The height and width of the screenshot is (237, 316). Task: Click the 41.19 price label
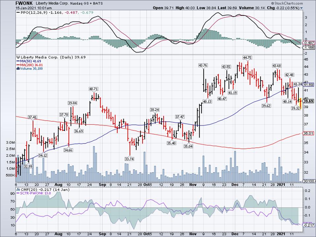point(232,93)
